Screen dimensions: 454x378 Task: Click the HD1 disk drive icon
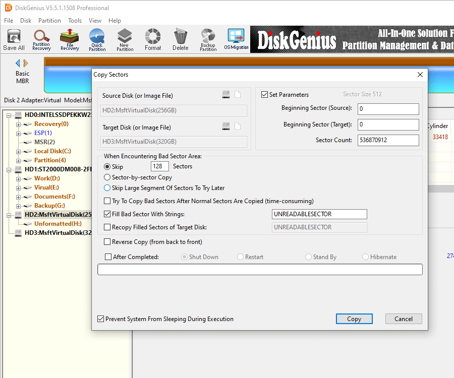click(x=18, y=169)
